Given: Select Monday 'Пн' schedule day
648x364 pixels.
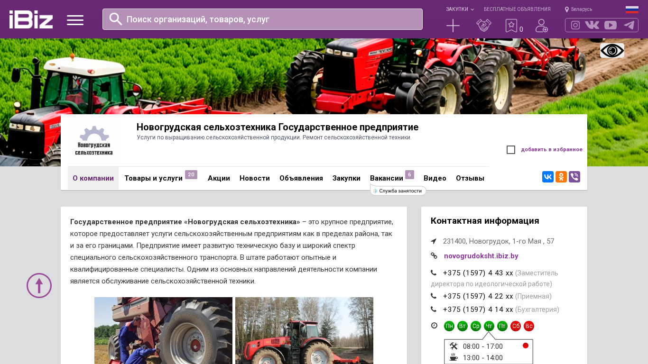Looking at the screenshot, I should click(449, 326).
